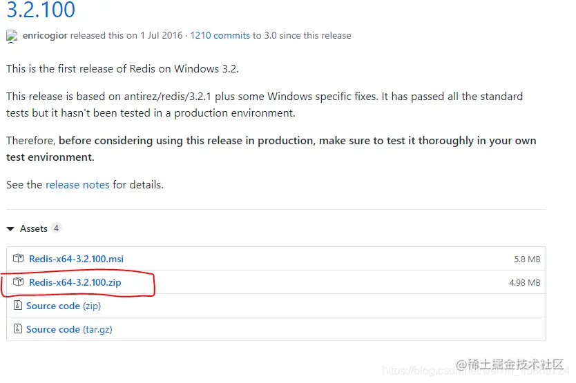The height and width of the screenshot is (383, 576).
Task: Click the Assets section label
Action: tap(34, 228)
